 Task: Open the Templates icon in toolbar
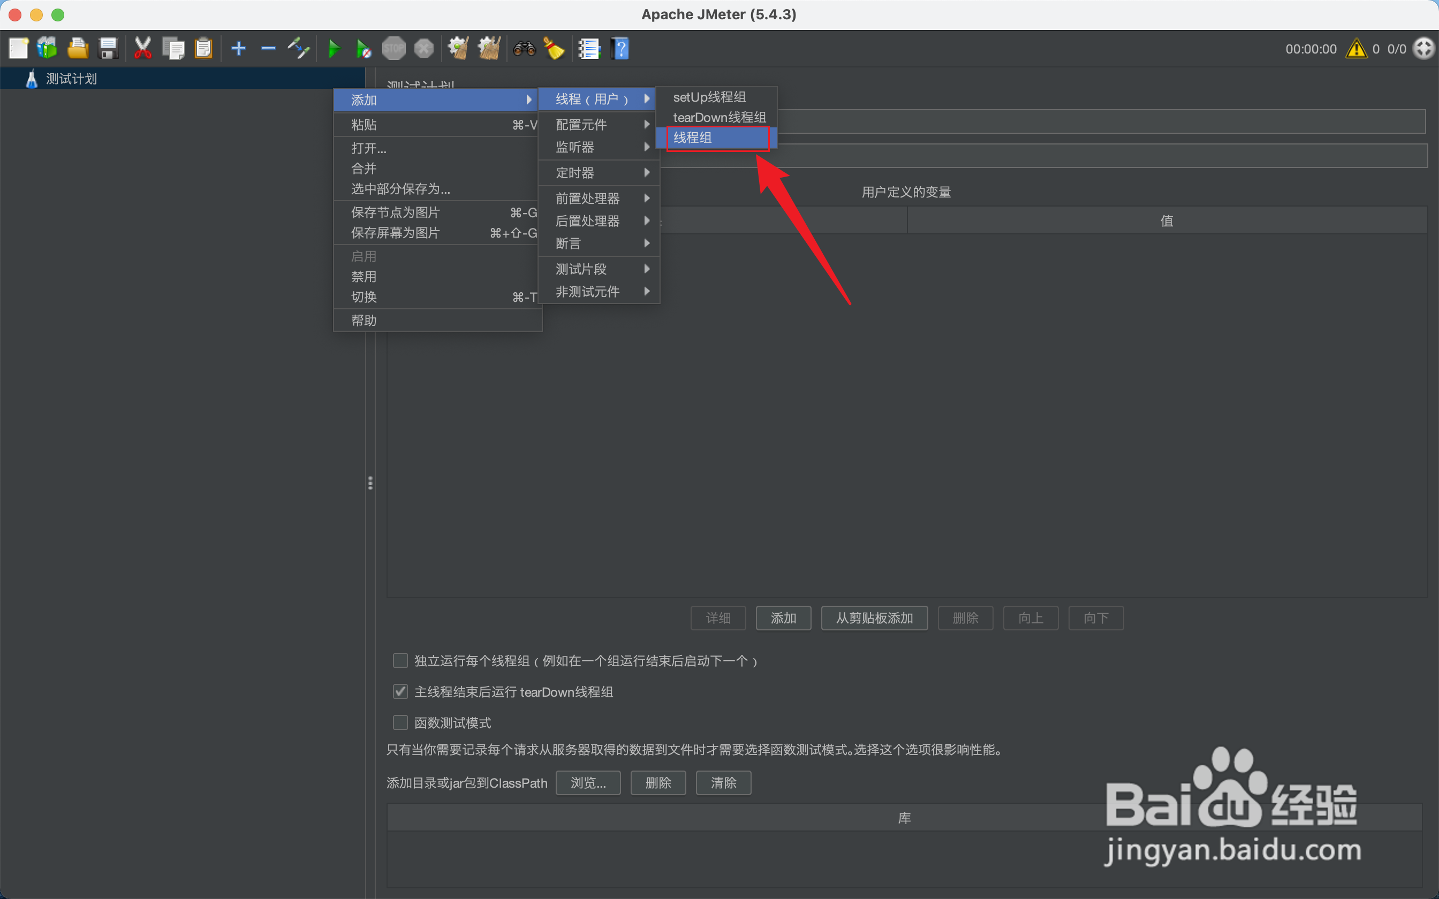click(47, 48)
